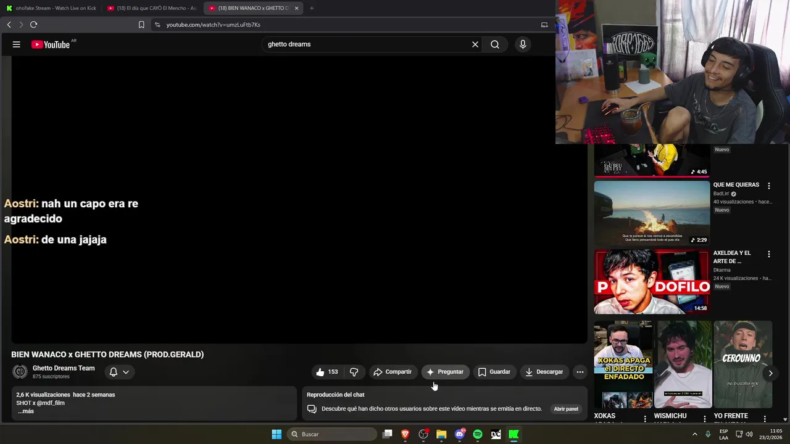
Task: Go back with browser back arrow
Action: 9,25
